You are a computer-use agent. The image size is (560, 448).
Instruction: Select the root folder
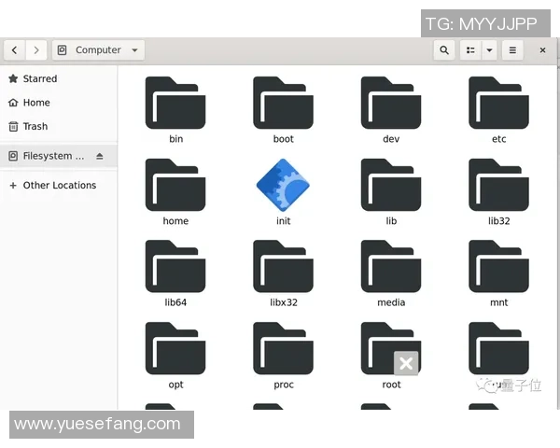391,348
